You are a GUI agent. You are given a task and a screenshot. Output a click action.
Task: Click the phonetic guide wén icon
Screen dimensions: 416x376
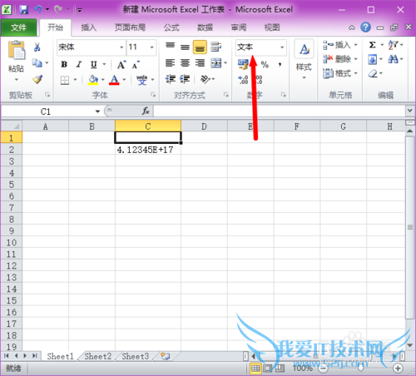tap(141, 80)
